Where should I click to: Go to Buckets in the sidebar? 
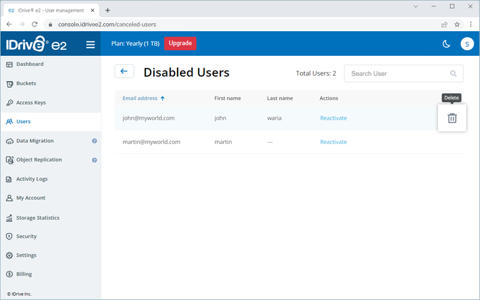pos(26,83)
